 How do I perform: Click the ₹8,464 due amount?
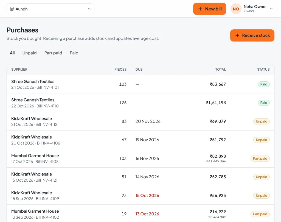click(217, 217)
